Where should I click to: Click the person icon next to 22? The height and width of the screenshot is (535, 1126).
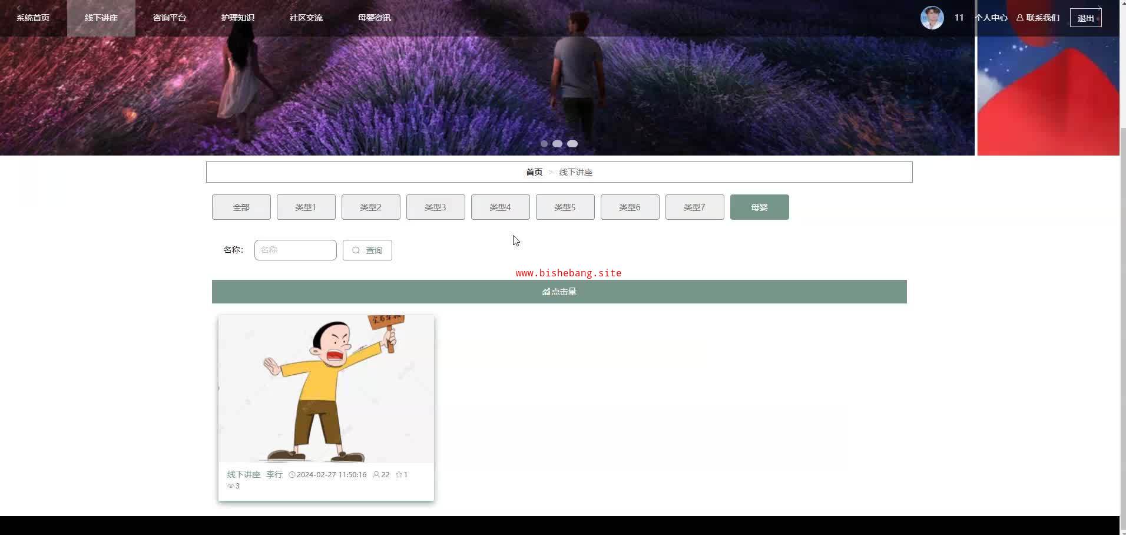[376, 475]
